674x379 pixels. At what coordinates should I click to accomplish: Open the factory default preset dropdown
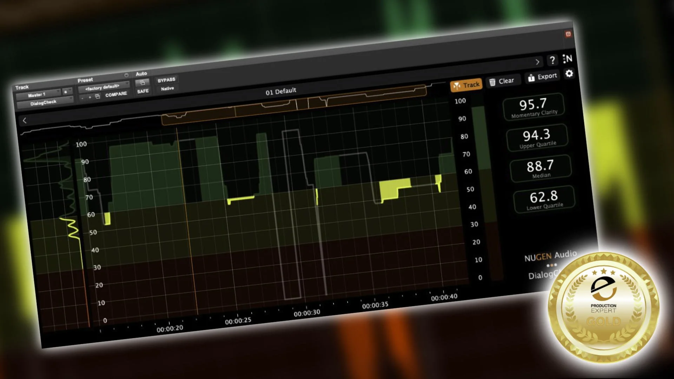point(104,87)
